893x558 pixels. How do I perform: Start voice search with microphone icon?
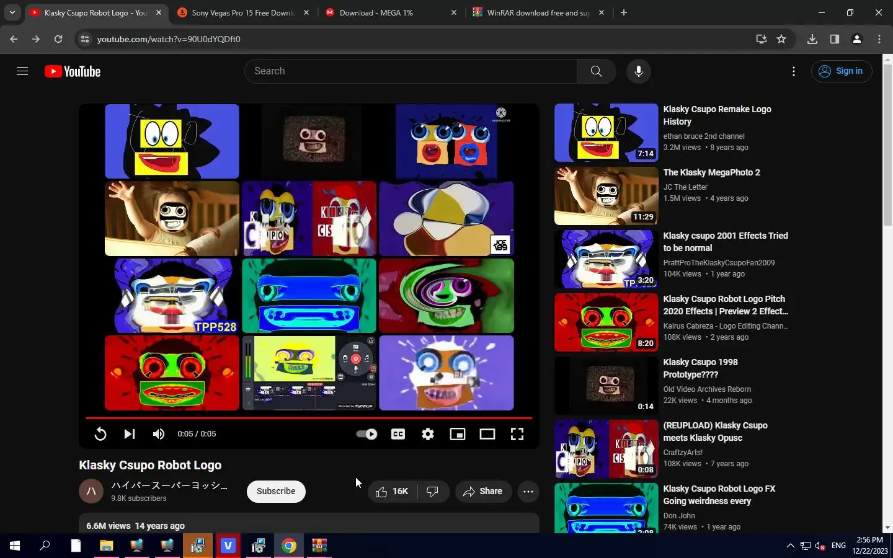[x=638, y=71]
